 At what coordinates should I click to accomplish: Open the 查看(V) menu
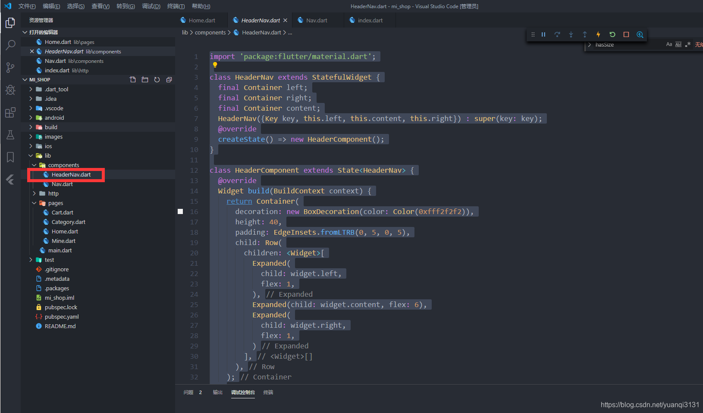[x=100, y=6]
